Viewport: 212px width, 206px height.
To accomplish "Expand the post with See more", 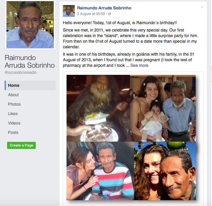I will (139, 65).
